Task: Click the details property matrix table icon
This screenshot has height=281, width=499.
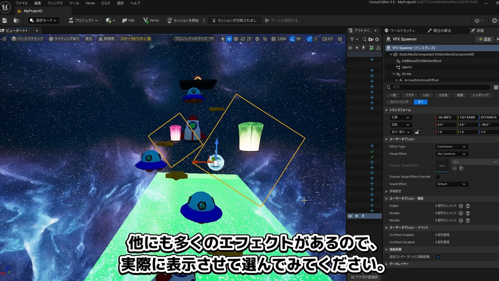Action: click(x=496, y=87)
